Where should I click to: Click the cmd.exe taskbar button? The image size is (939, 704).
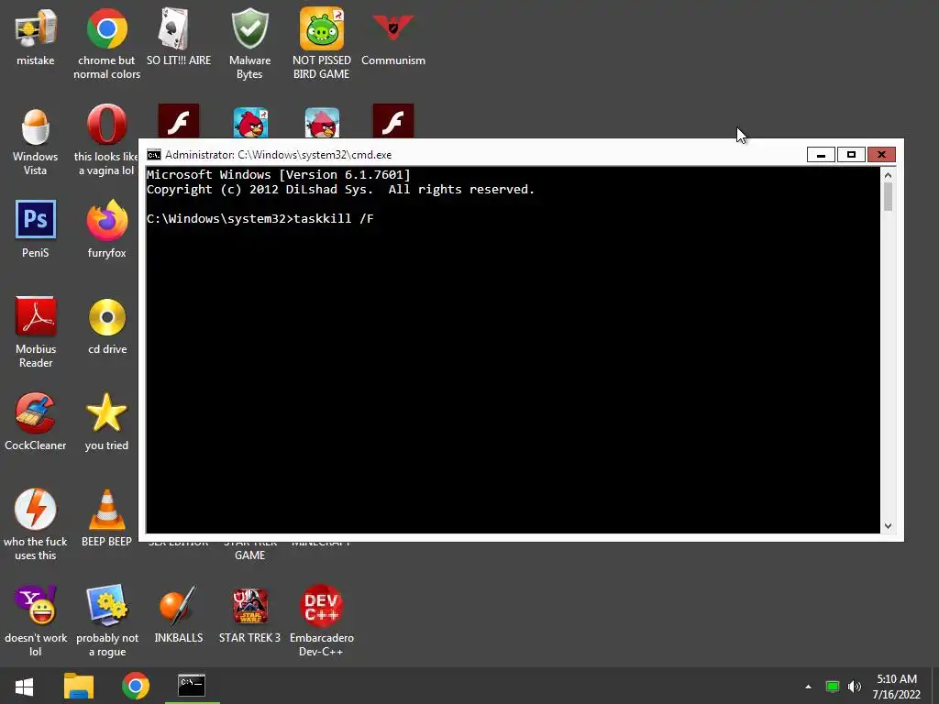[x=192, y=686]
